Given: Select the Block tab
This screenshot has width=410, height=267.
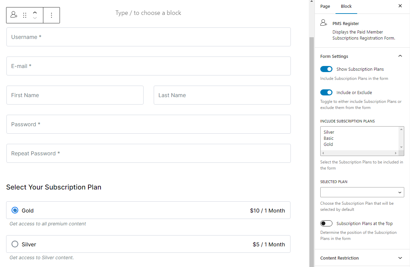Looking at the screenshot, I should point(346,6).
